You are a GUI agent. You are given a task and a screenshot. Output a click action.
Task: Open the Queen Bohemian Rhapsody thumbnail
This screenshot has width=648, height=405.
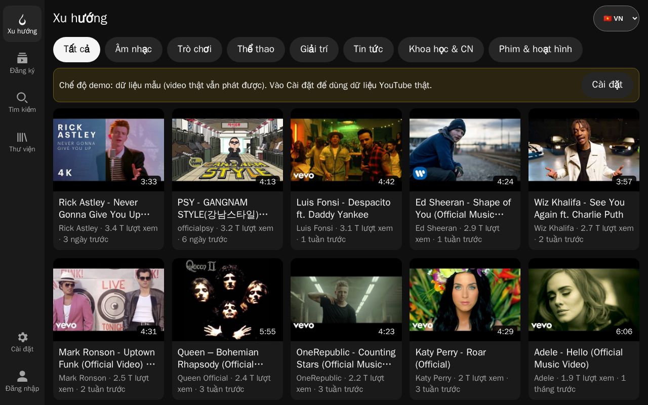pyautogui.click(x=227, y=300)
